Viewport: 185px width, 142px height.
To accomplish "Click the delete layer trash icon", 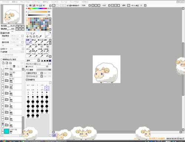I will [14, 66].
